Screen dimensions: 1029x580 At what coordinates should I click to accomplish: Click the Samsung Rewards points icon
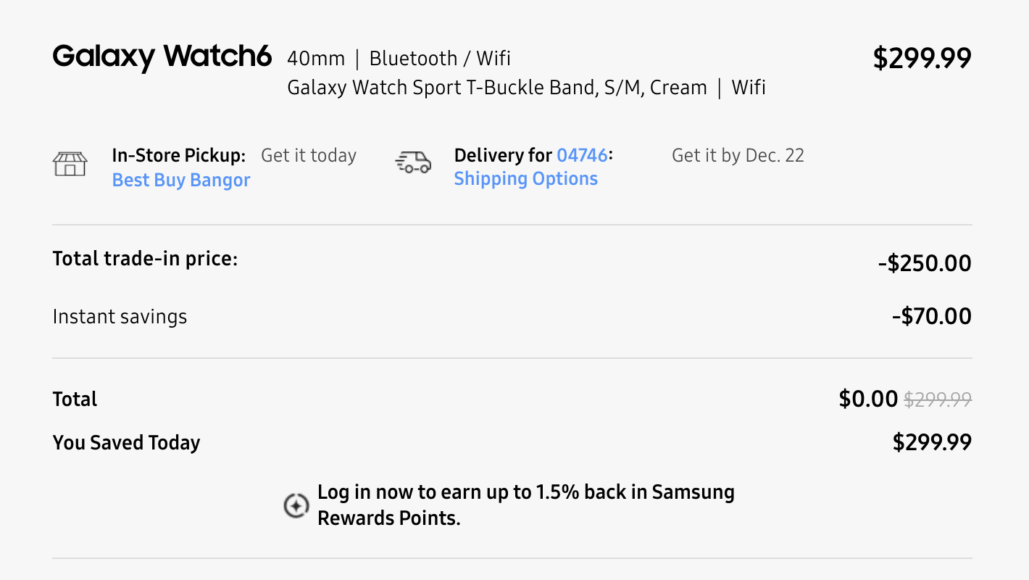pos(296,506)
